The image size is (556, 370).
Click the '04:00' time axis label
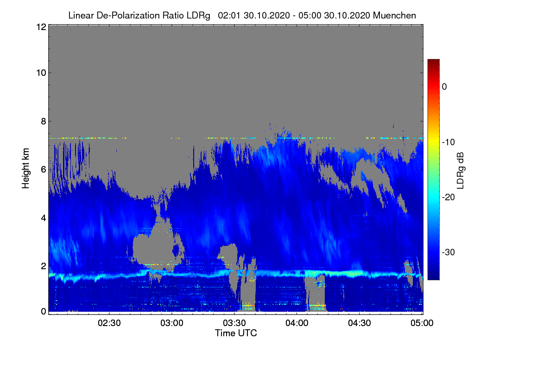click(297, 323)
